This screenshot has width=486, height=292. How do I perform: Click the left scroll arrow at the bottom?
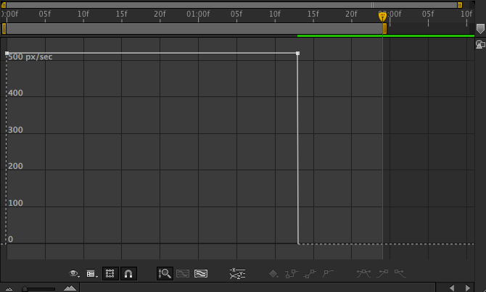point(452,288)
